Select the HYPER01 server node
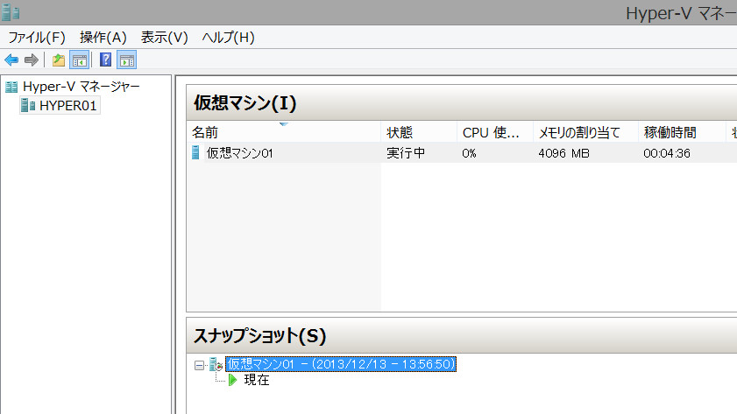Viewport: 737px width, 414px height. [x=68, y=106]
